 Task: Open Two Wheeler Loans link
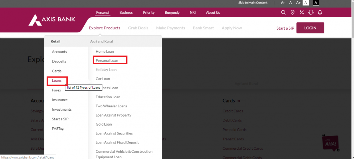point(111,106)
